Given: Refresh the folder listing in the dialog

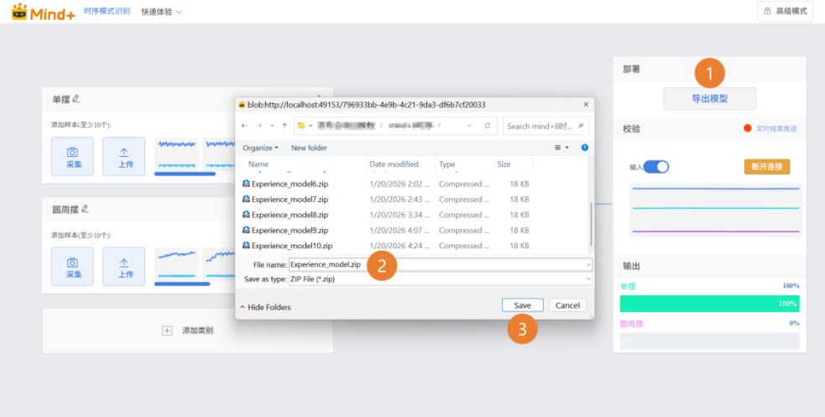Looking at the screenshot, I should [488, 126].
